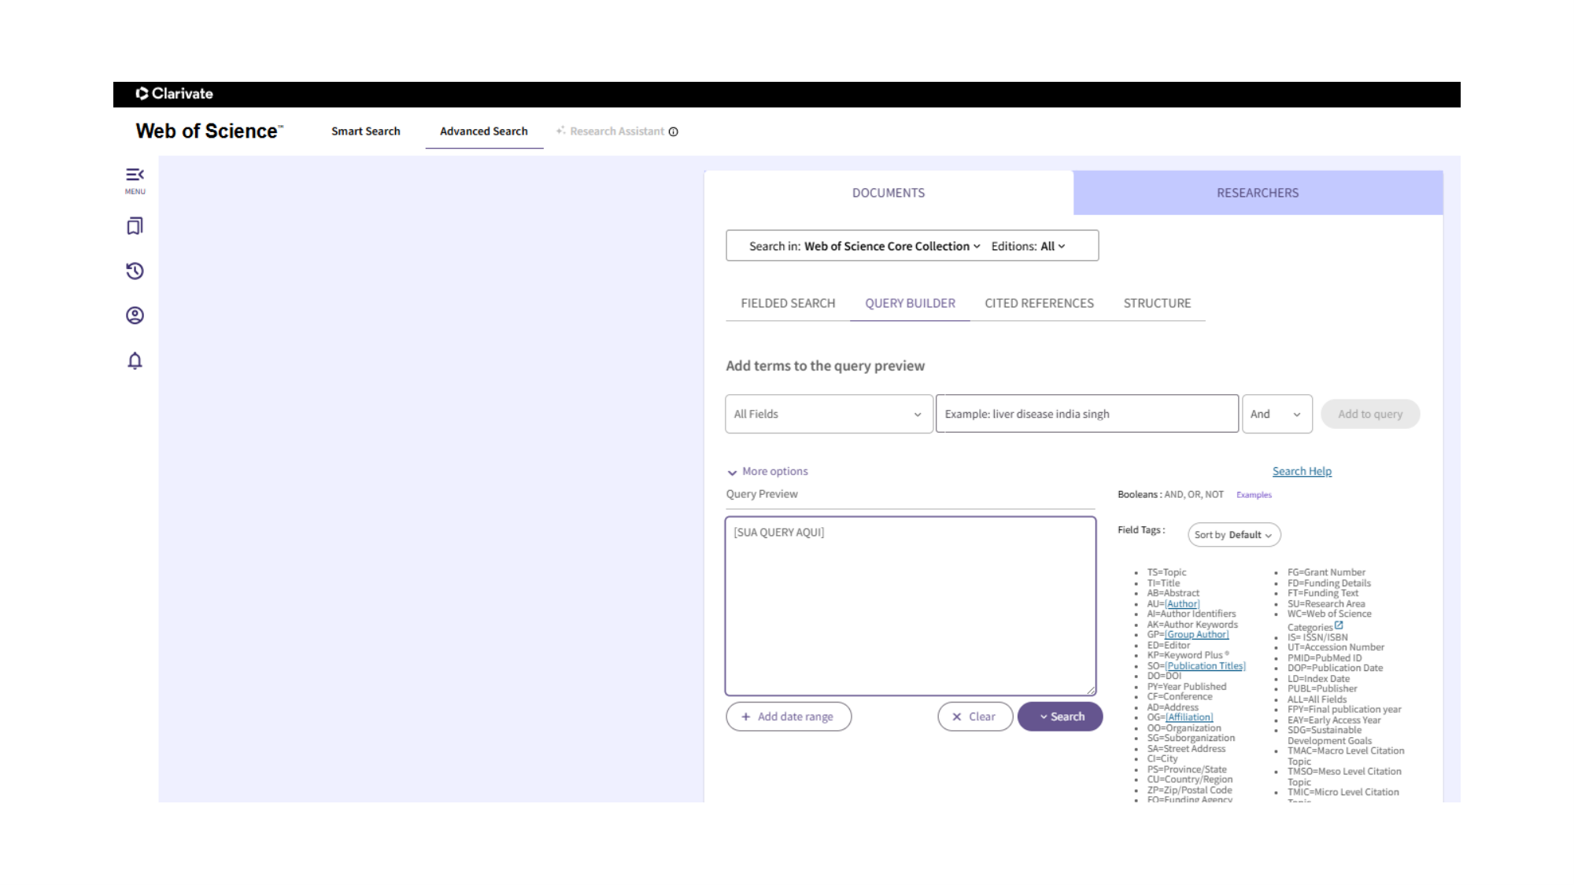The height and width of the screenshot is (885, 1574).
Task: Open the alerts bell icon
Action: [135, 360]
